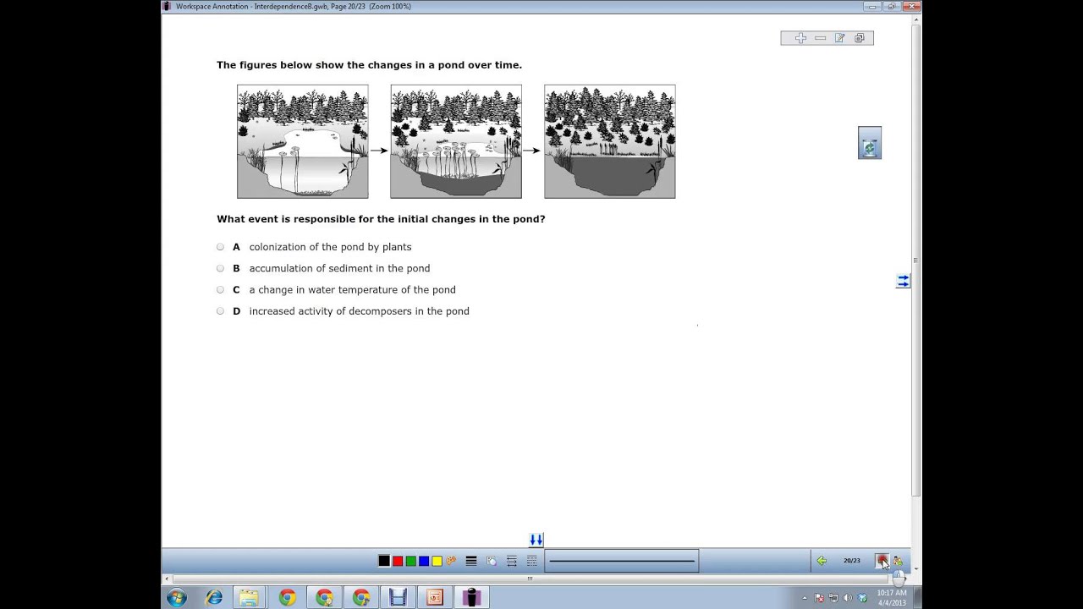The height and width of the screenshot is (609, 1083).
Task: Open the line ends style icon
Action: (x=512, y=561)
